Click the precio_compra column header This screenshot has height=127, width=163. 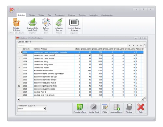tap(86, 49)
